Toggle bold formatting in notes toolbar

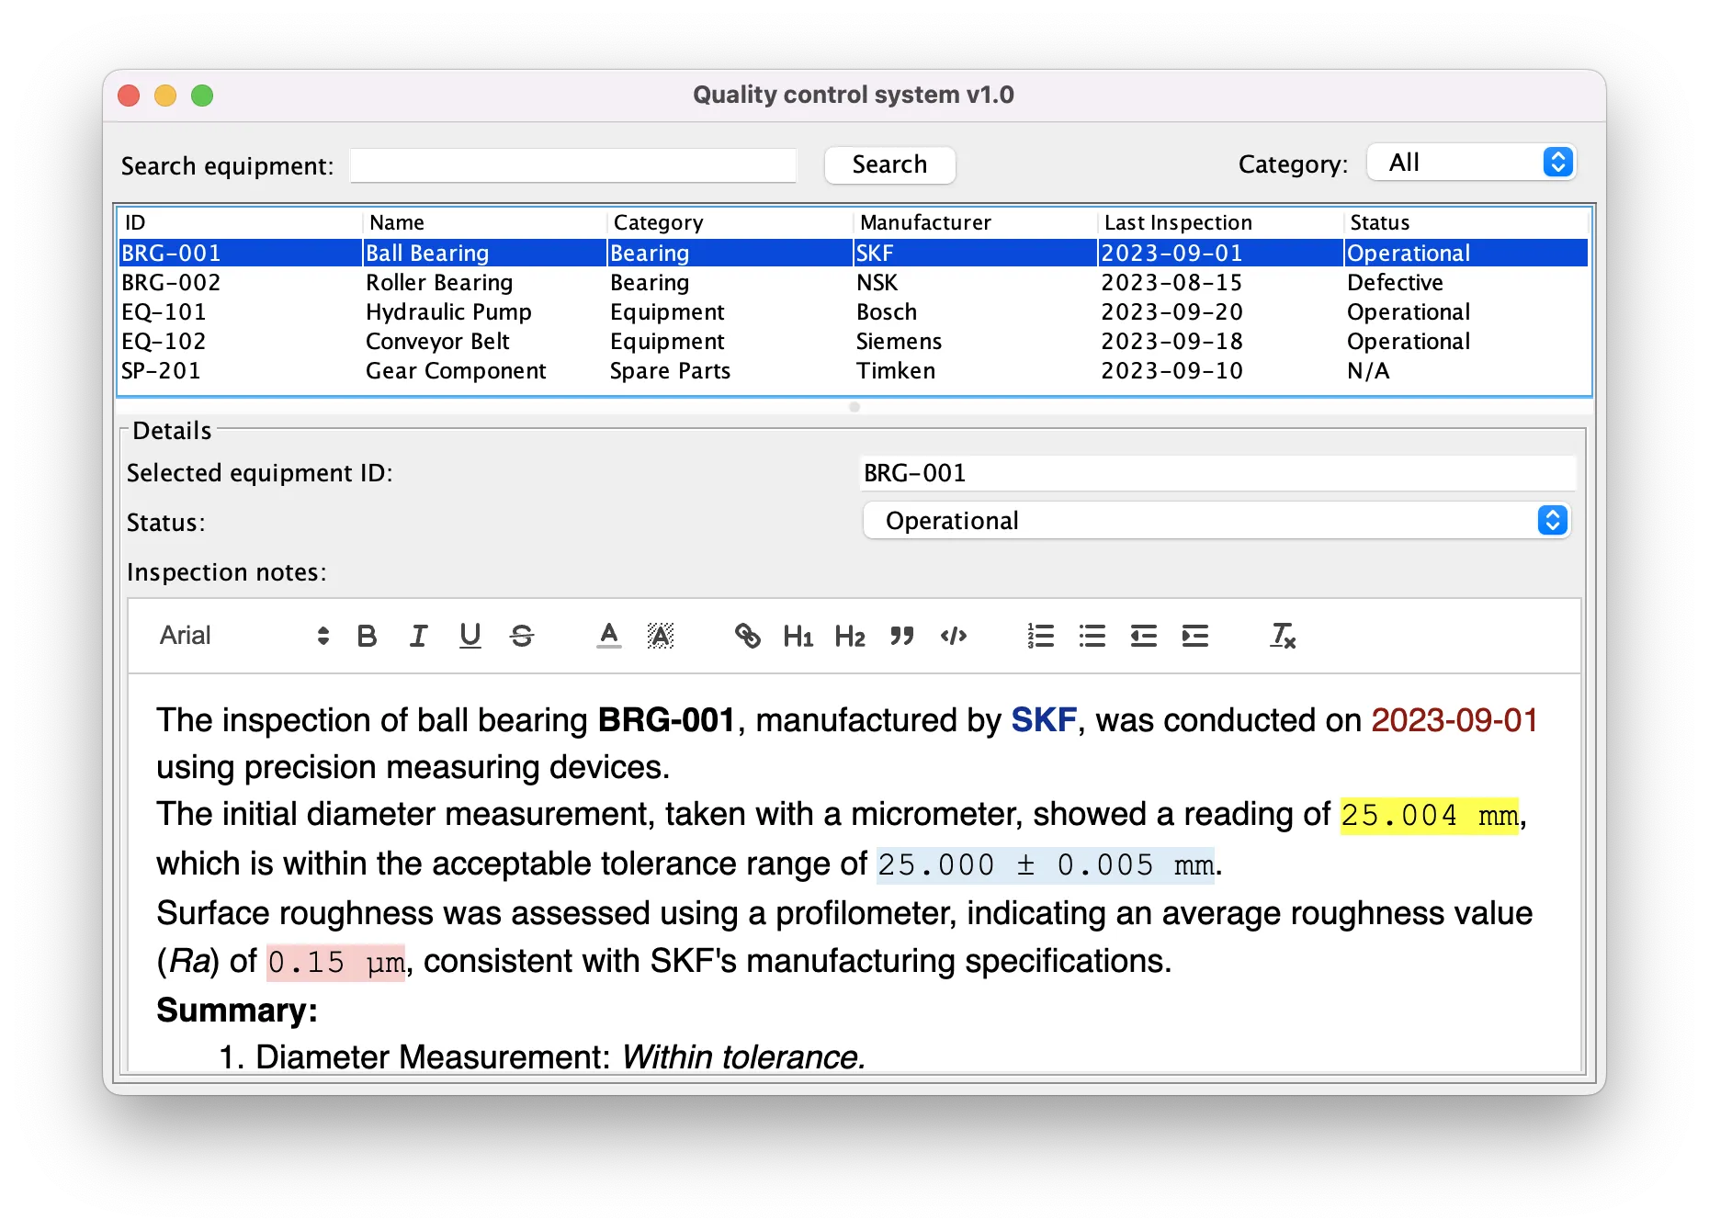367,636
